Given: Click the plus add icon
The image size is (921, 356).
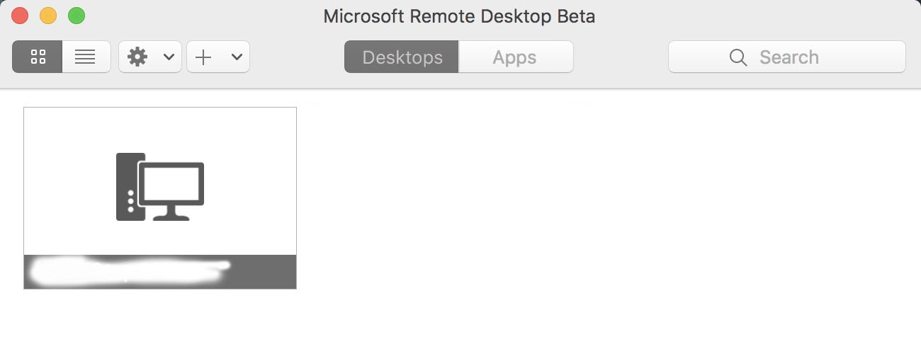Looking at the screenshot, I should 203,57.
